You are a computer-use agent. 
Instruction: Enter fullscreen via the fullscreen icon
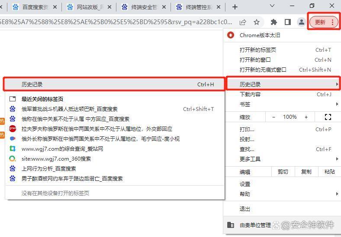tap(328, 117)
